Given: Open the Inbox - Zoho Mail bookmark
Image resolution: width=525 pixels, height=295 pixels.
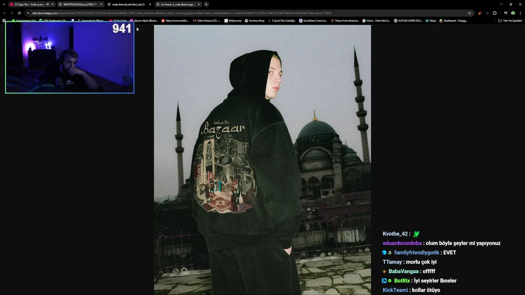Looking at the screenshot, I should pos(376,20).
